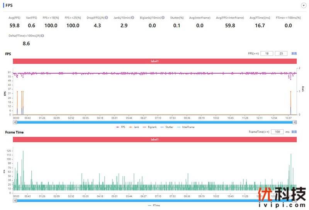The width and height of the screenshot is (309, 210).
Task: Click the Avg(FPS) value 59.8
Action: [x=15, y=25]
